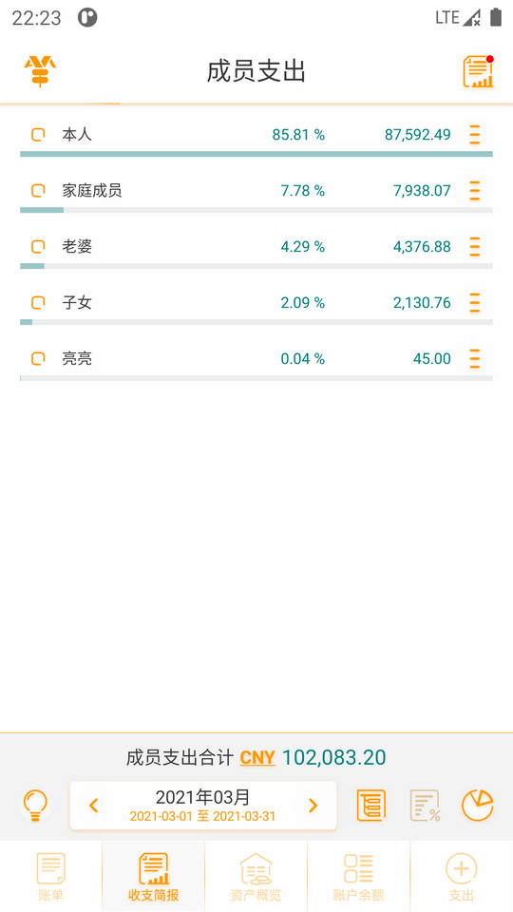Check the box next to 家庭成员

pos(38,190)
